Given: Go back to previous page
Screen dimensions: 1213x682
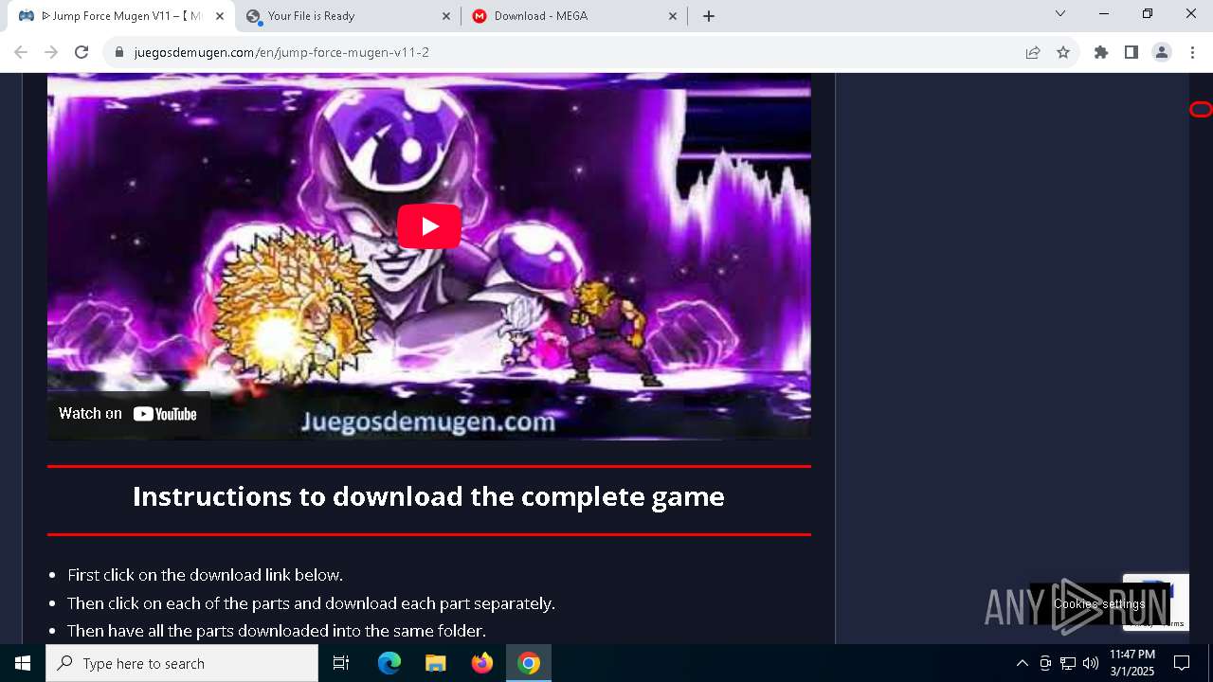Looking at the screenshot, I should [21, 52].
